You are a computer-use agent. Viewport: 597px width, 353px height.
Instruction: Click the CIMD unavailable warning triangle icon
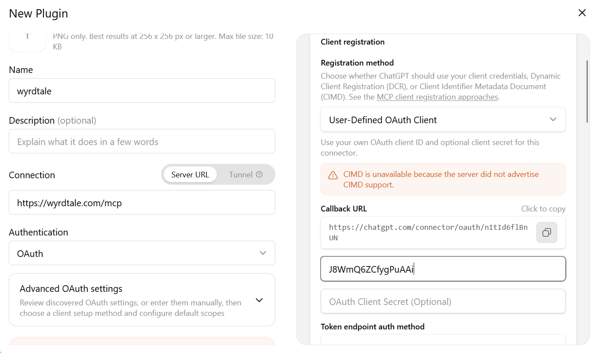(x=333, y=175)
